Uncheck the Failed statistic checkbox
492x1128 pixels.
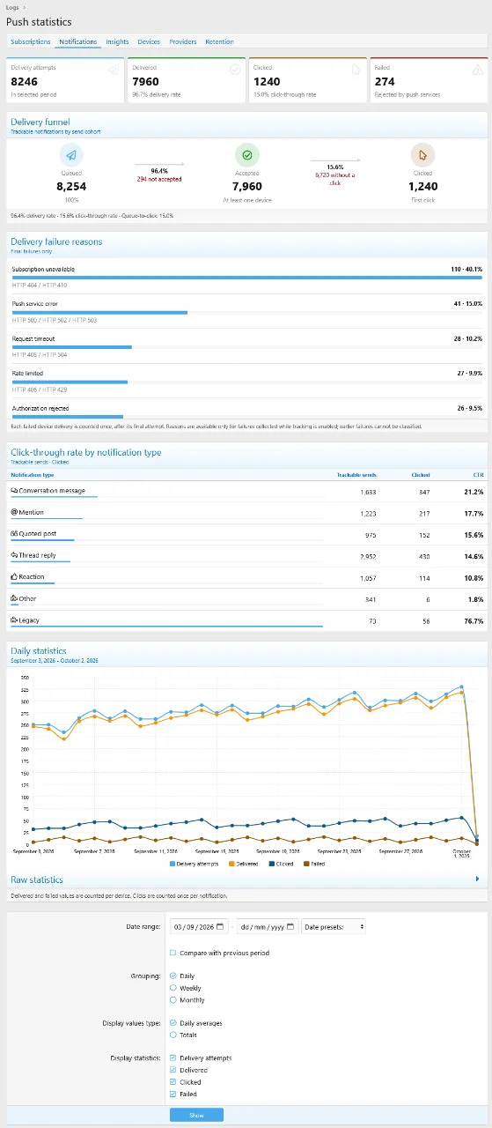point(173,1094)
